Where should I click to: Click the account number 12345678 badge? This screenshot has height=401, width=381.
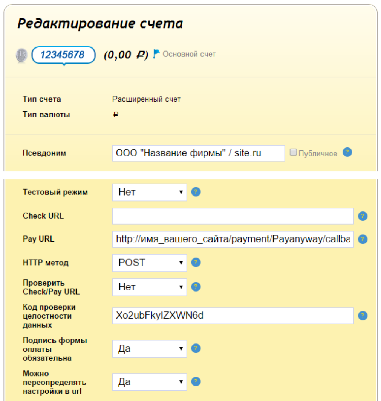click(x=63, y=55)
